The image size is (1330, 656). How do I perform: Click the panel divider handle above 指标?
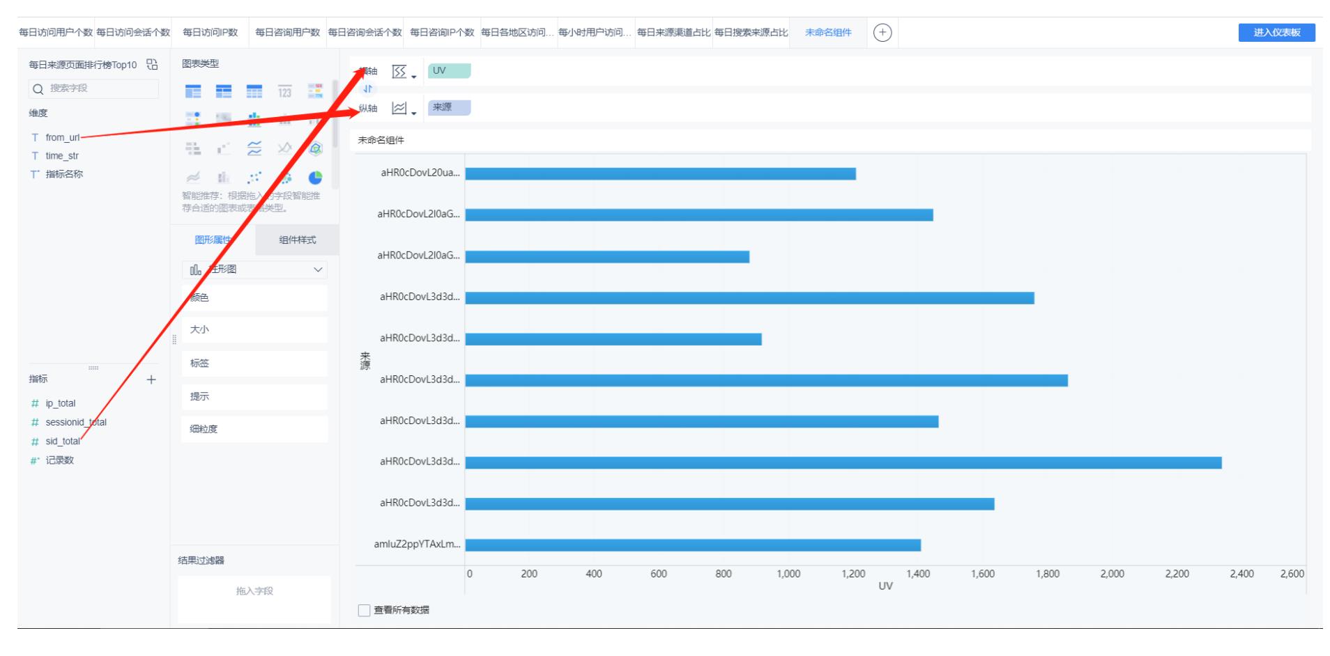(93, 368)
